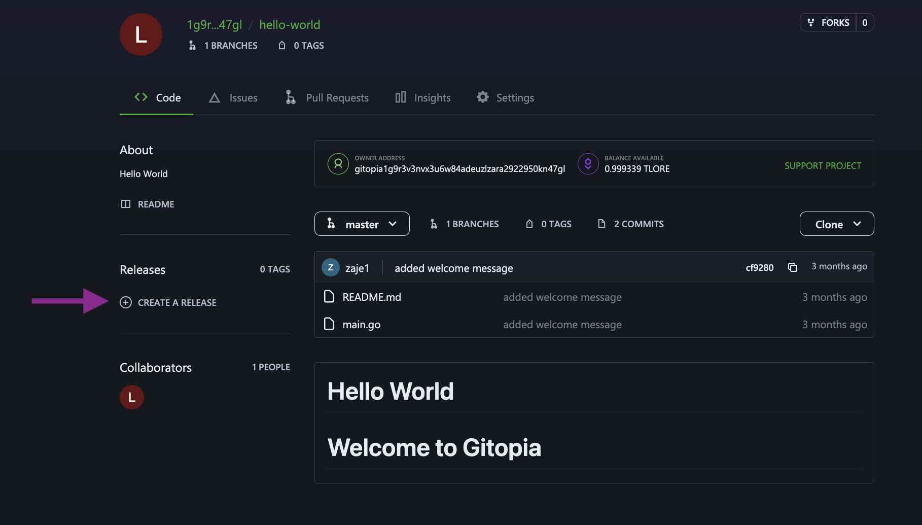Switch to the Issues tab
Screen dimensions: 922x525
(x=233, y=97)
